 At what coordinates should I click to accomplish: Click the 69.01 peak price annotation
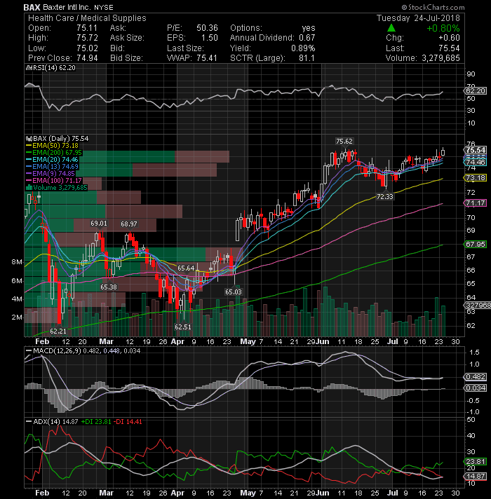(x=99, y=224)
